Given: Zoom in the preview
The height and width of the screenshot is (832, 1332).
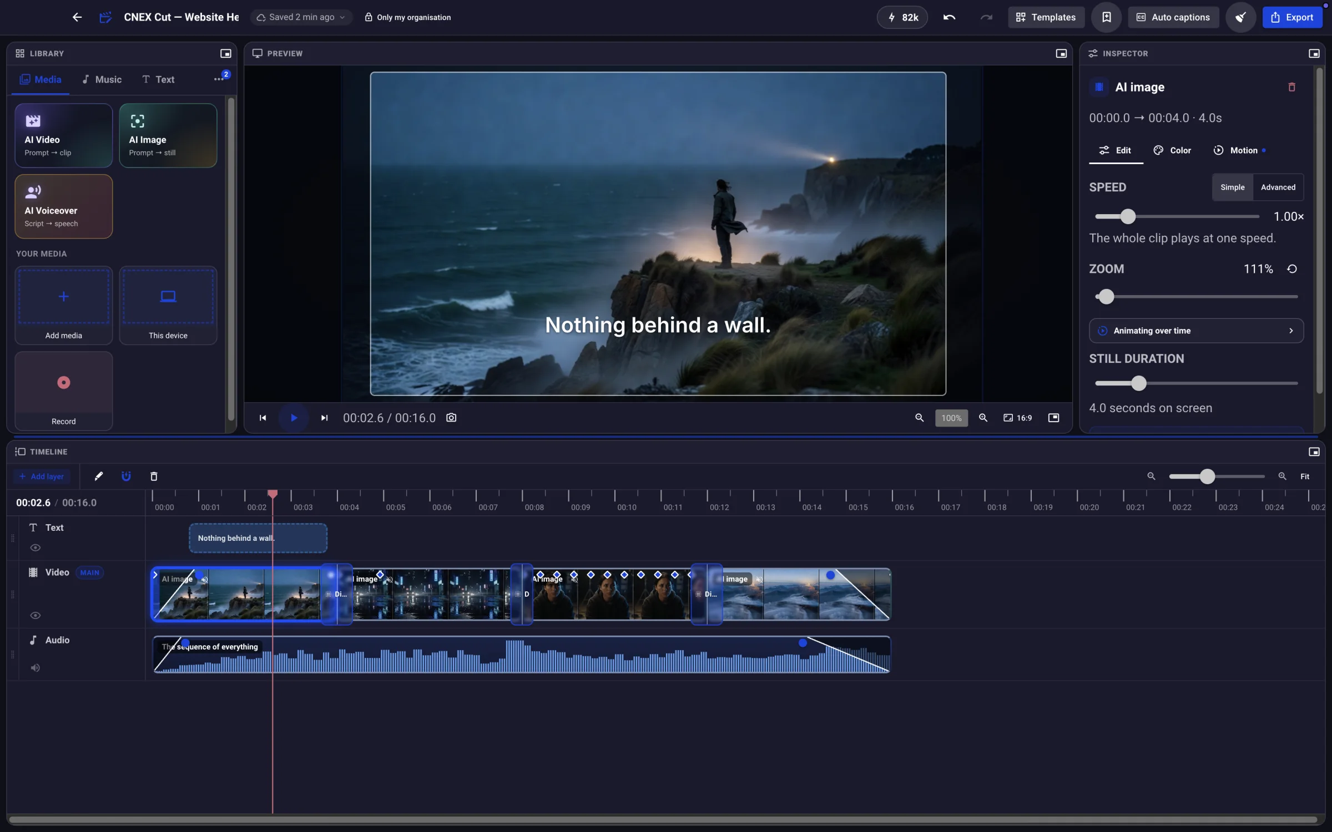Looking at the screenshot, I should pos(983,418).
